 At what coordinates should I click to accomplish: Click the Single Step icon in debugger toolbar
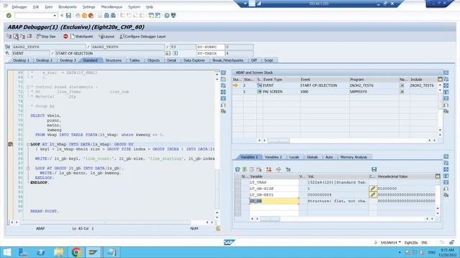click(x=9, y=37)
